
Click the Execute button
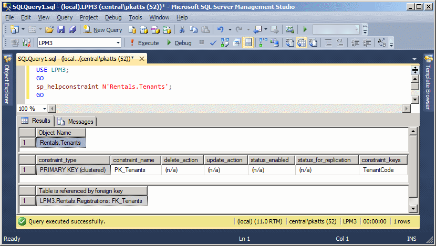(x=144, y=43)
